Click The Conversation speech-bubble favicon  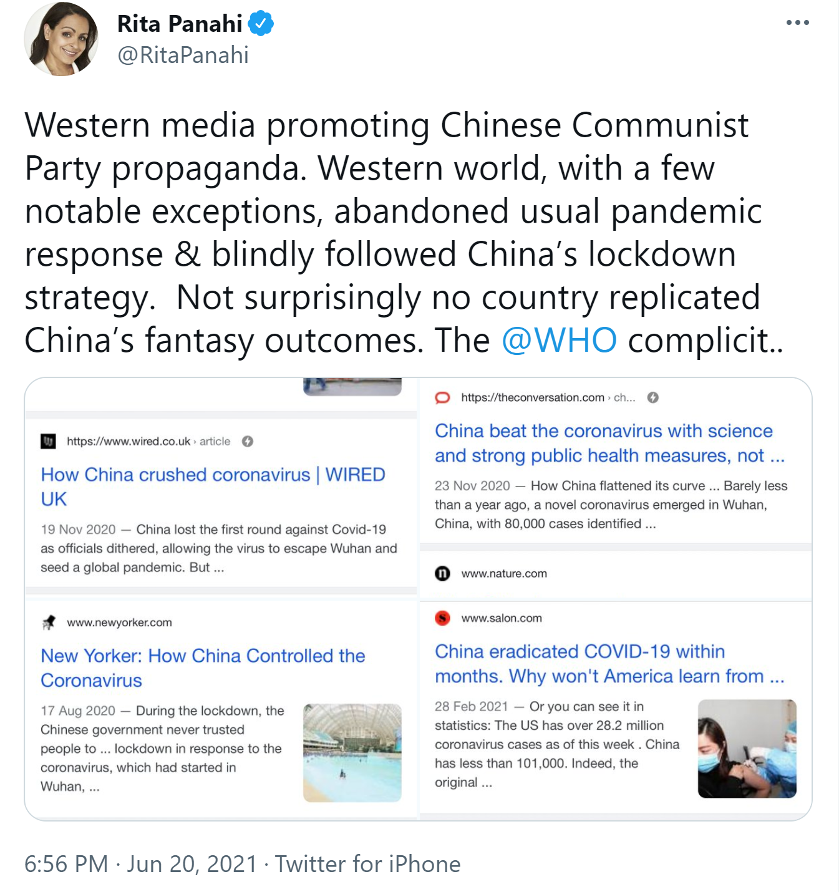coord(442,398)
